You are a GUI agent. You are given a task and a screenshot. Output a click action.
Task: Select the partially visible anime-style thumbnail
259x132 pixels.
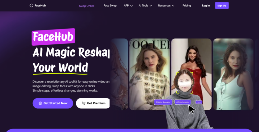click(119, 74)
